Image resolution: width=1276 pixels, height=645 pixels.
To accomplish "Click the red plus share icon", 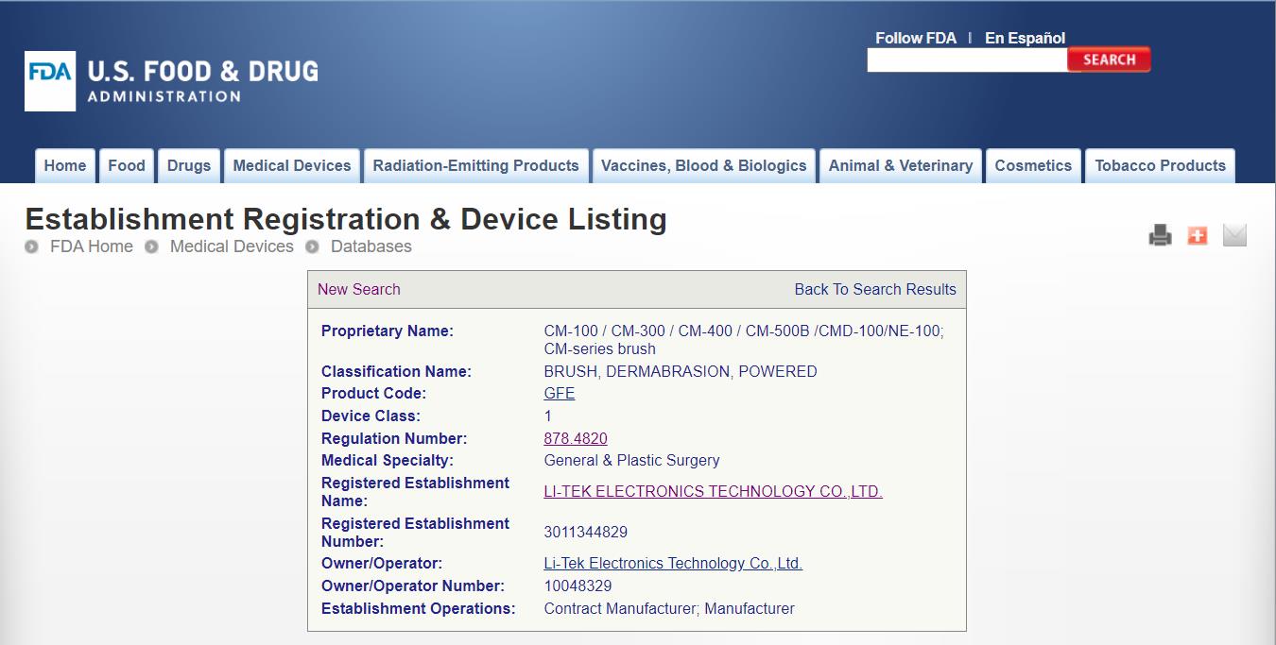I will 1197,235.
